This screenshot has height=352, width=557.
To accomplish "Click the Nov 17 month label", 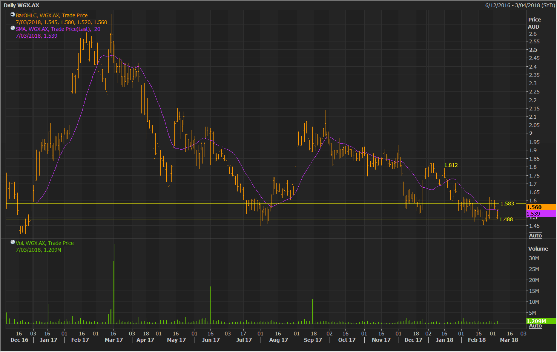I will click(381, 340).
